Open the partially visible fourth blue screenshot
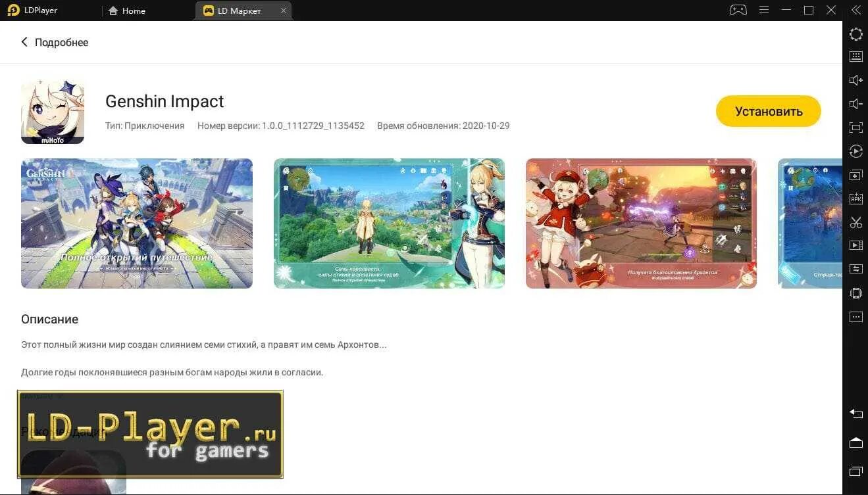This screenshot has height=495, width=868. (810, 224)
